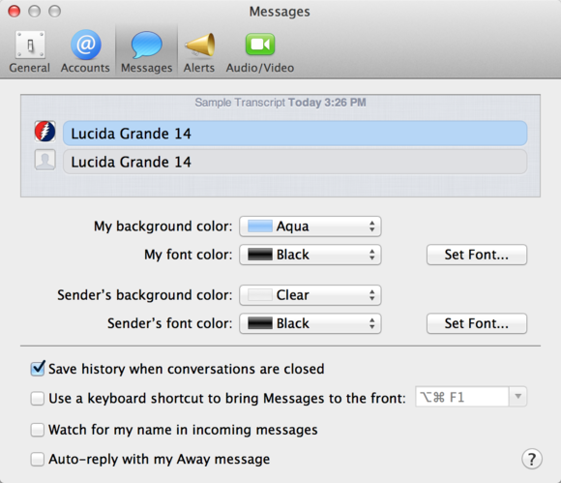Click Set Font for my messages
The width and height of the screenshot is (561, 483).
coord(477,255)
